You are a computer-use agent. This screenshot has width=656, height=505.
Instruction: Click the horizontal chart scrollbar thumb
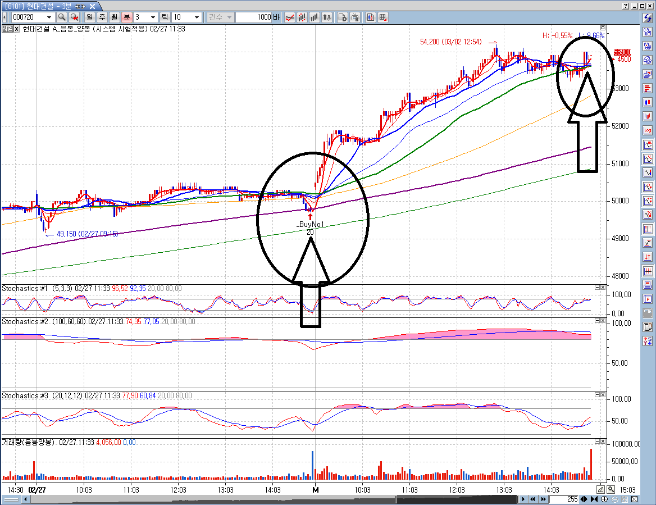point(456,499)
